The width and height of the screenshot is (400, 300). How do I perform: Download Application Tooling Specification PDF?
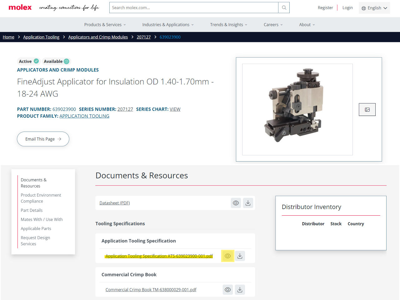click(240, 256)
